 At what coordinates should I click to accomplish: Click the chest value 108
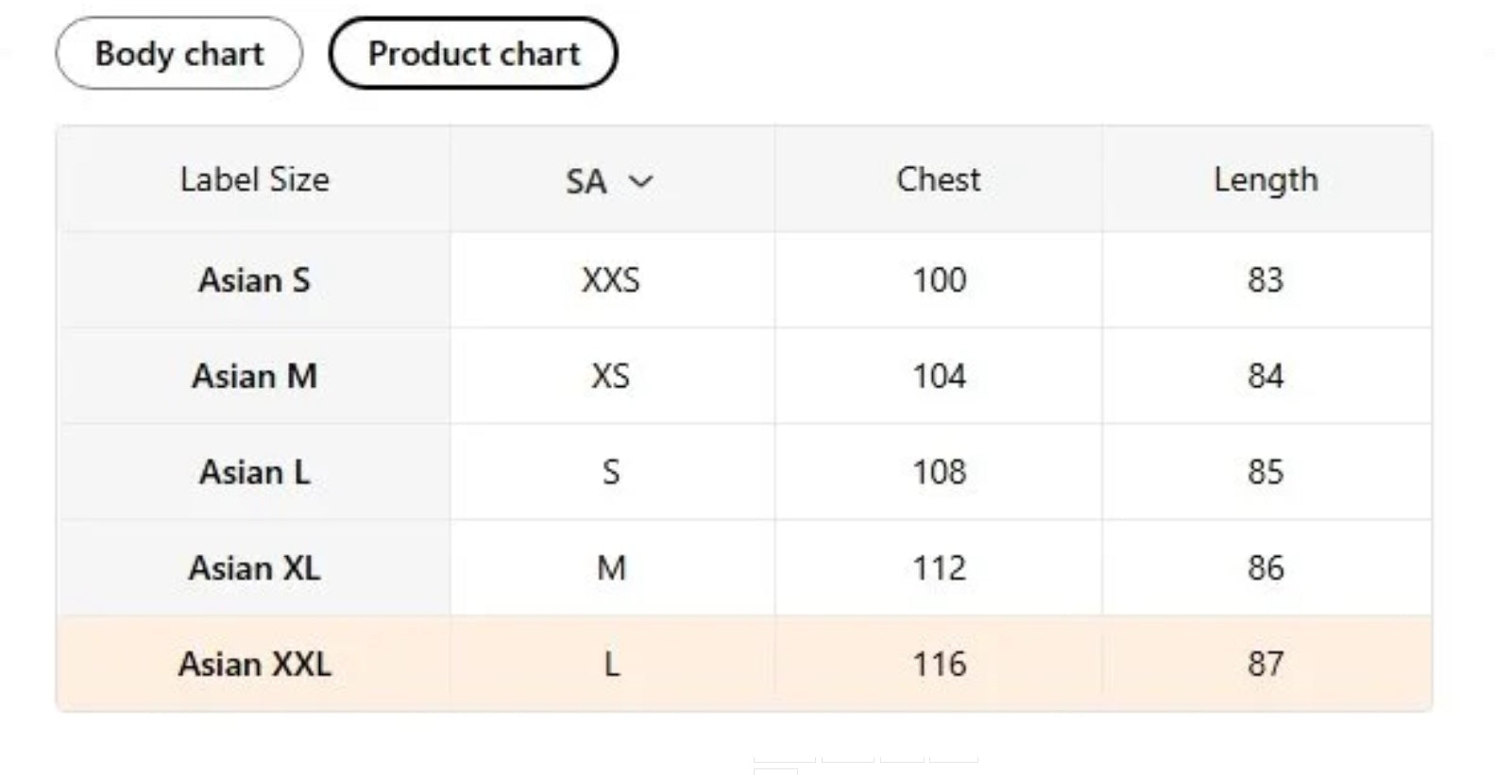pos(939,472)
